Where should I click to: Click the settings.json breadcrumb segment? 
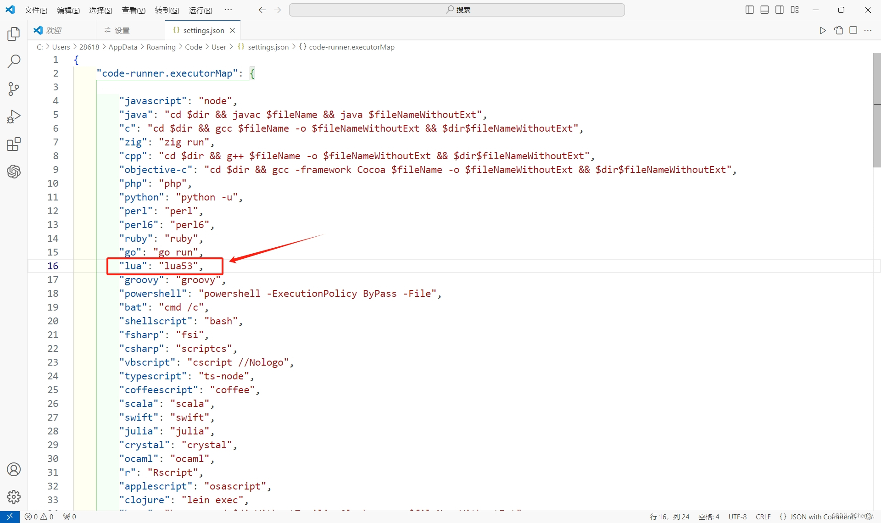pyautogui.click(x=263, y=47)
